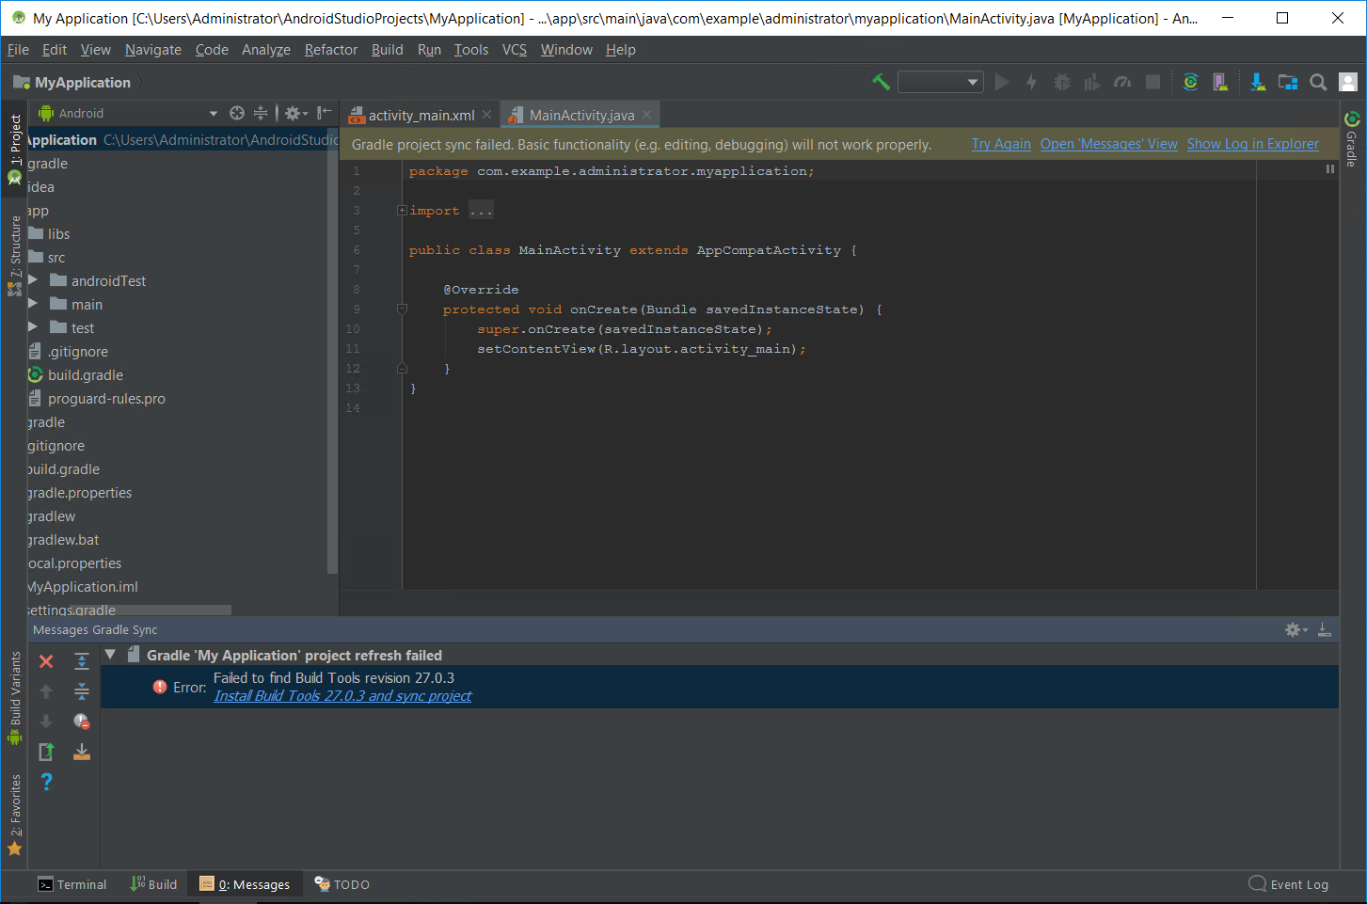The image size is (1367, 904).
Task: Expand the folded import block
Action: (402, 211)
